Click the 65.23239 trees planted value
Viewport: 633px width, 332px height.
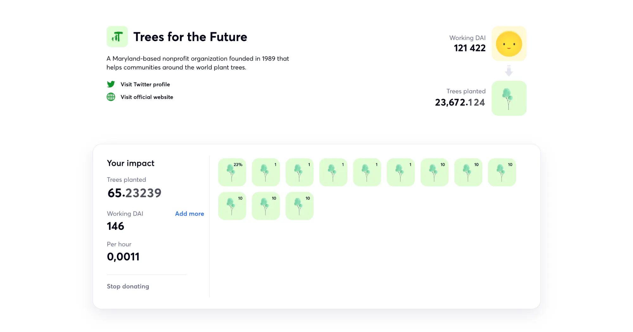(x=134, y=193)
